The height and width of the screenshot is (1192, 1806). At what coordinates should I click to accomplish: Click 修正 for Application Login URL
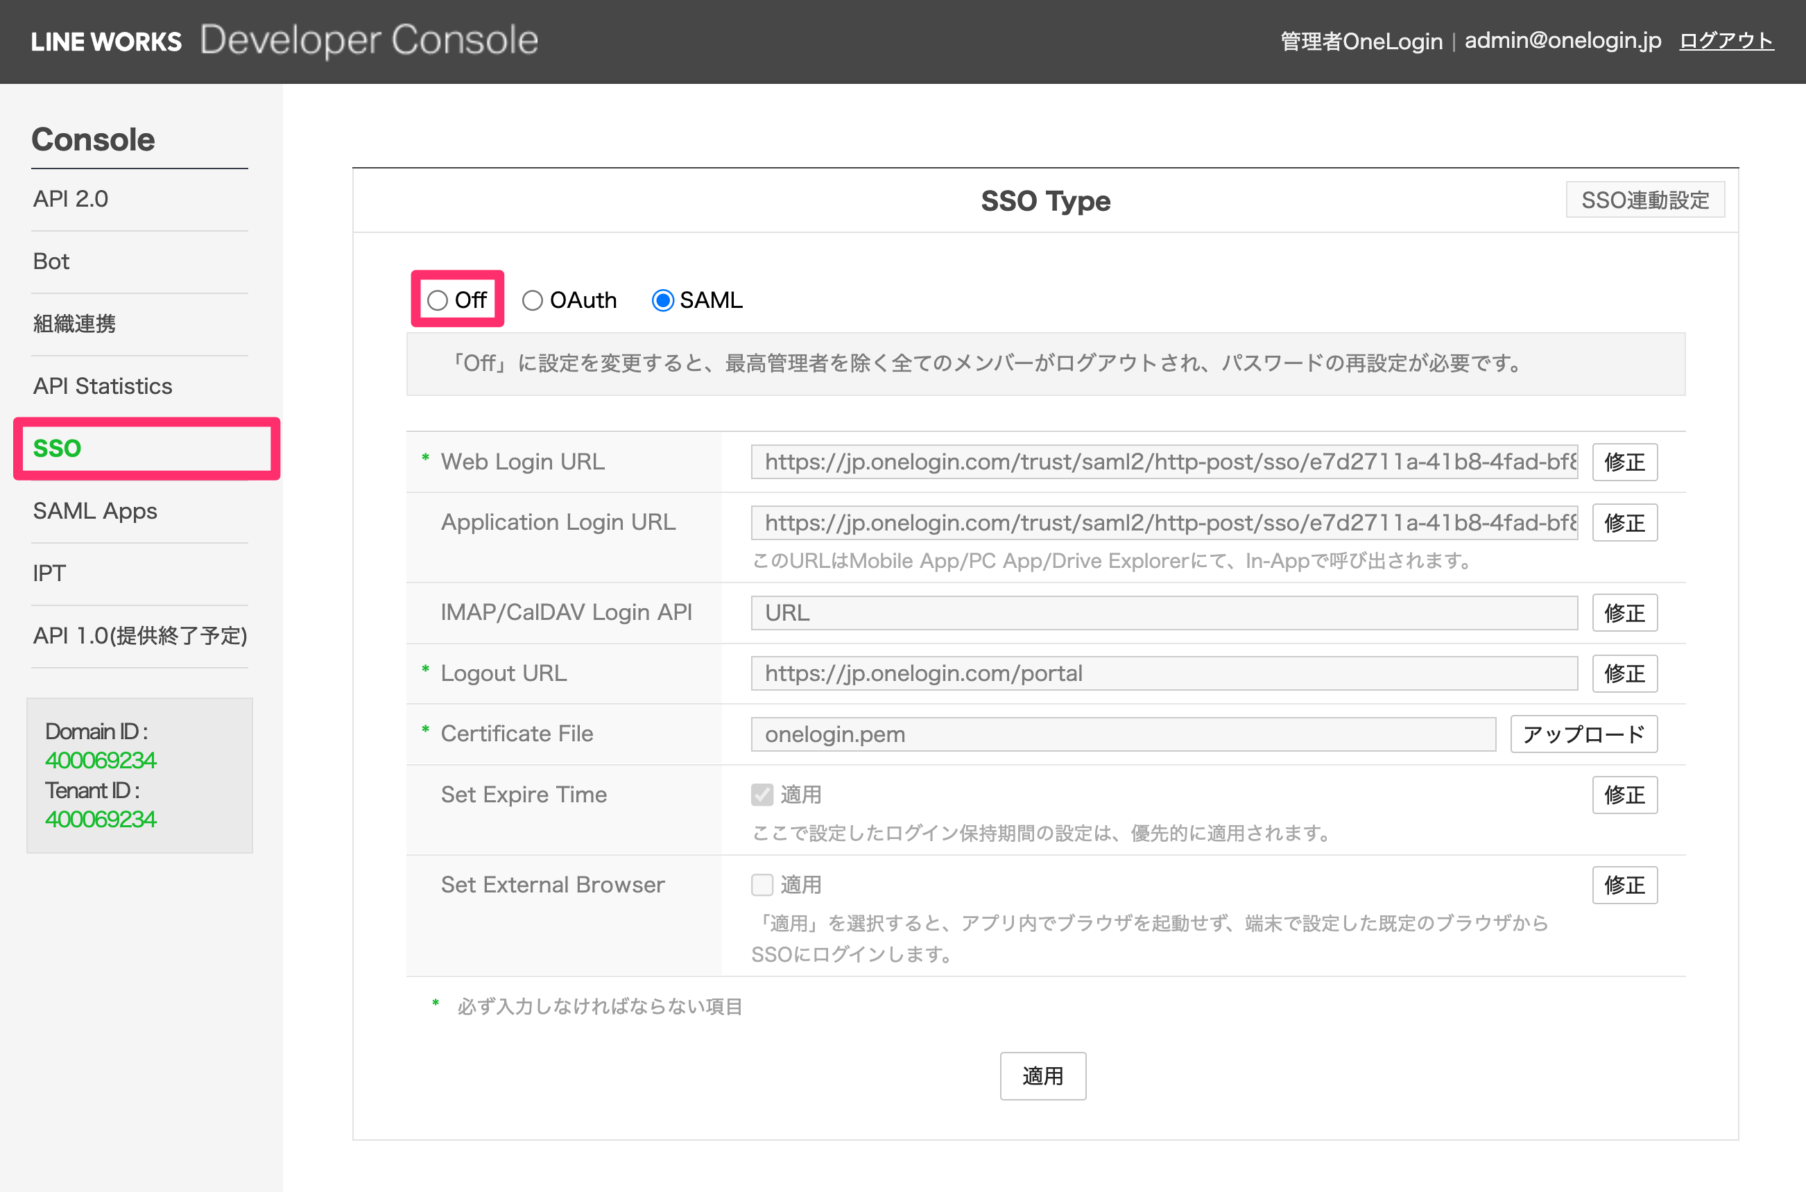click(1624, 522)
